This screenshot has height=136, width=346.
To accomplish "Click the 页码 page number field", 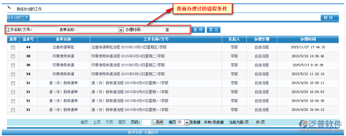I will point(146,123).
